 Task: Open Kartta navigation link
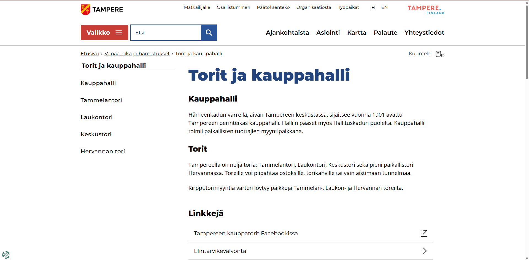[x=357, y=33]
